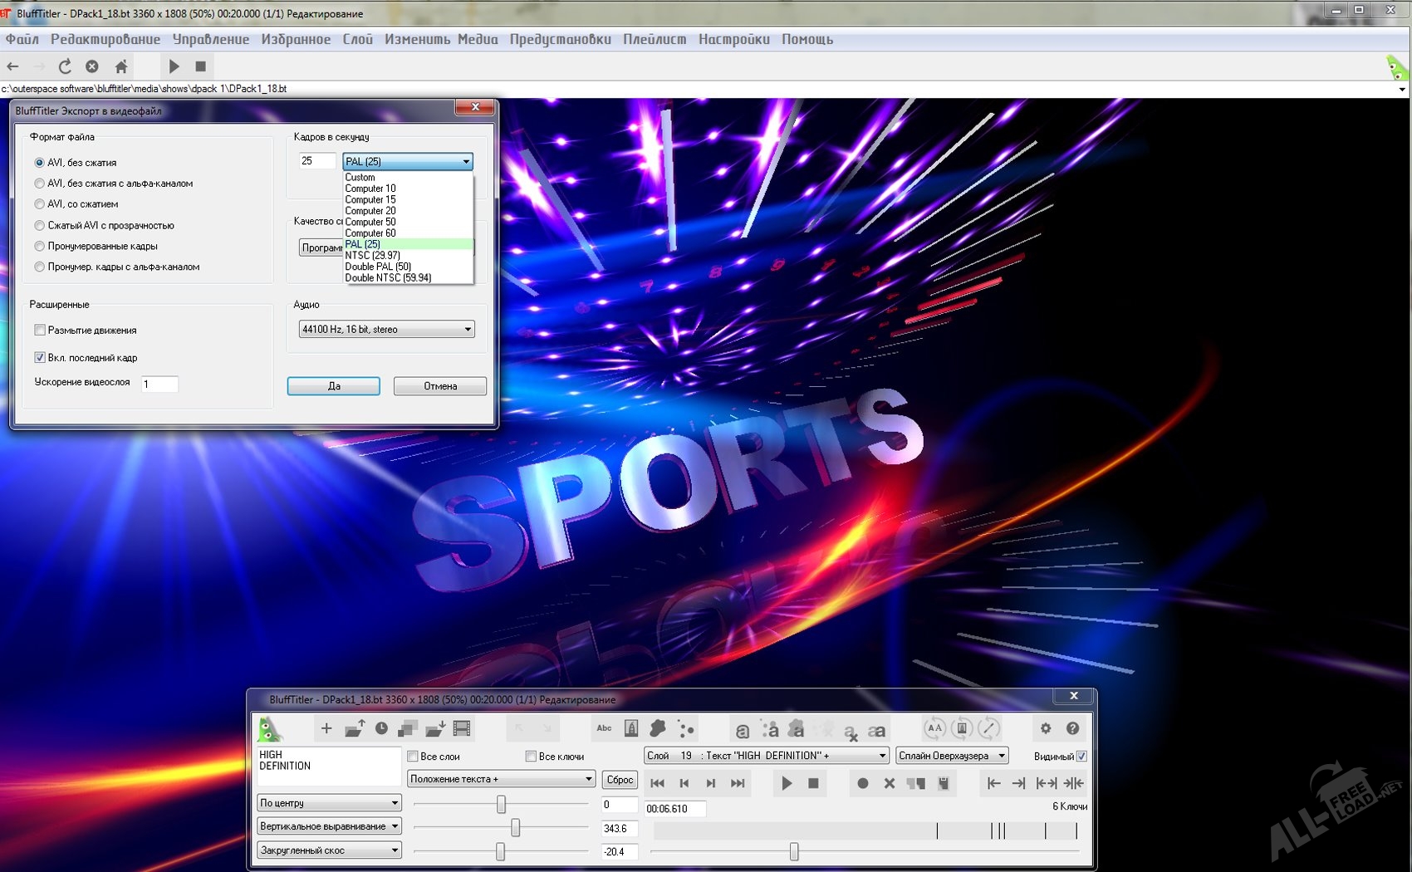
Task: Click the round record key button
Action: pos(862,783)
